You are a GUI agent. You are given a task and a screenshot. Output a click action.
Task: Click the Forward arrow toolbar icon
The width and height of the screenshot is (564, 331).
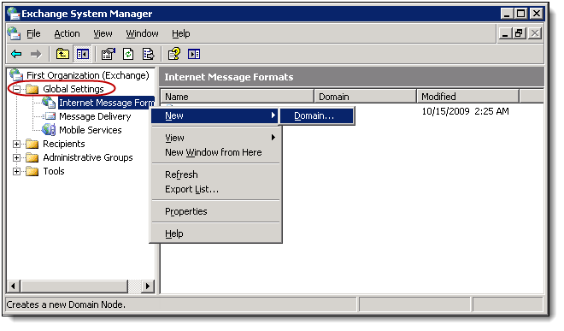(x=36, y=55)
